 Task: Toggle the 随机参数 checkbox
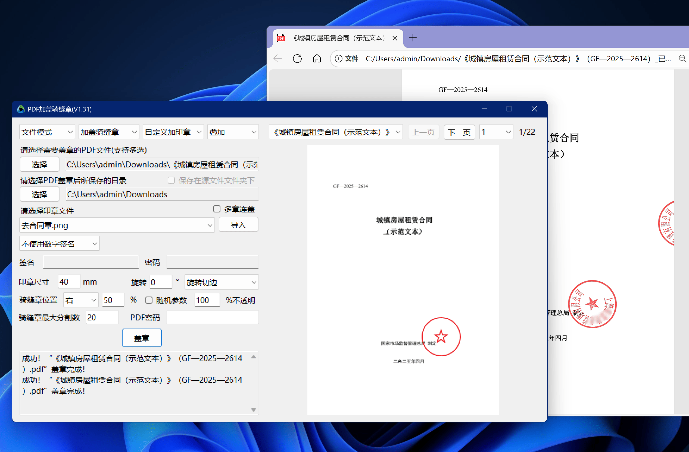(x=149, y=300)
